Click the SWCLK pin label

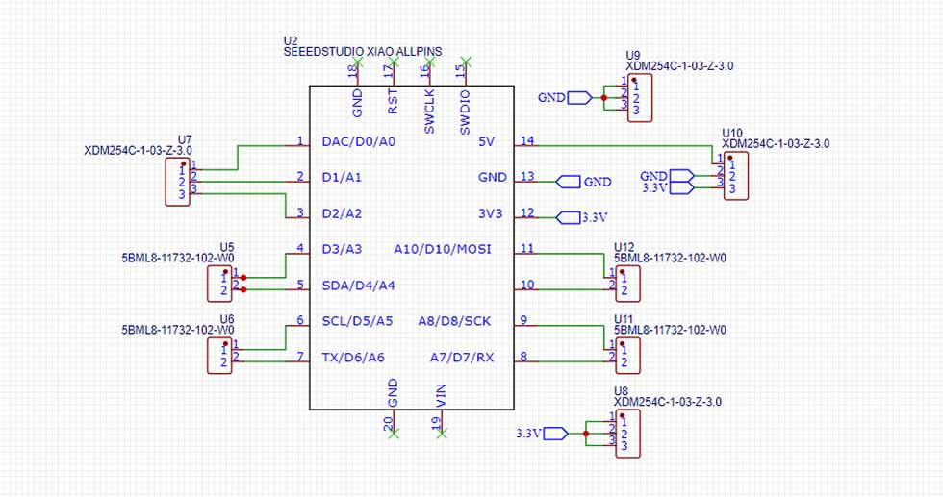[x=429, y=112]
